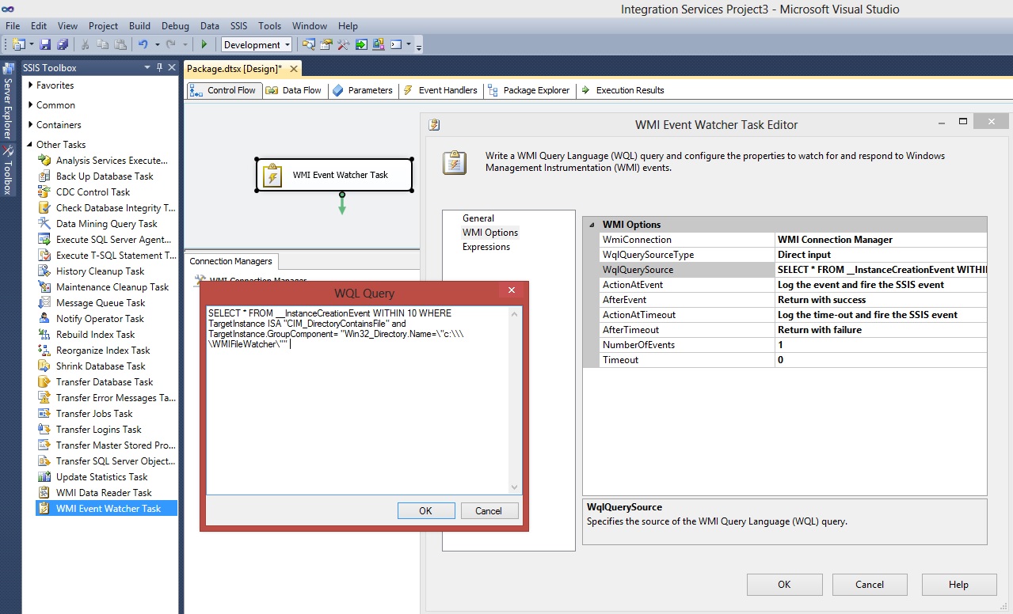
Task: Open the Undo history dropdown arrow
Action: (x=157, y=45)
